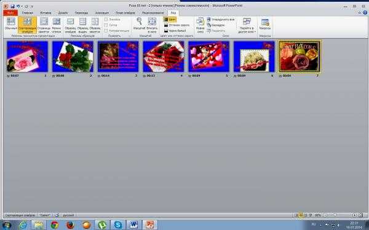Select Grayscale (Оттенки серого) mode
This screenshot has width=369, height=230.
pyautogui.click(x=177, y=25)
